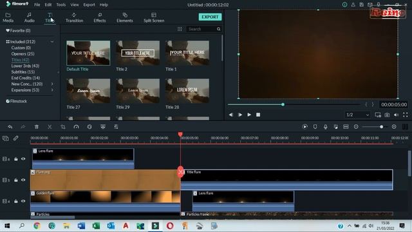Open Chrome from the taskbar

click(37, 226)
